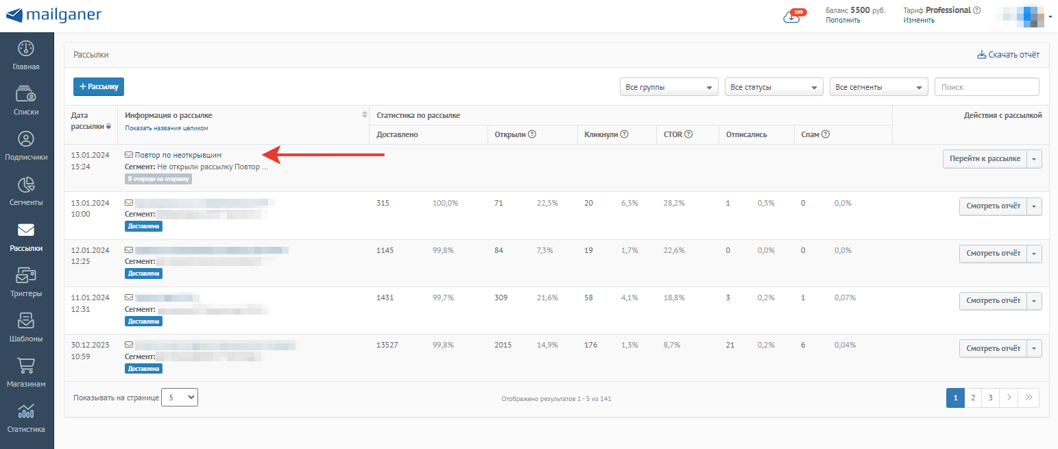This screenshot has width=1058, height=449.
Task: Click the help icon next to Открыли
Action: 532,134
